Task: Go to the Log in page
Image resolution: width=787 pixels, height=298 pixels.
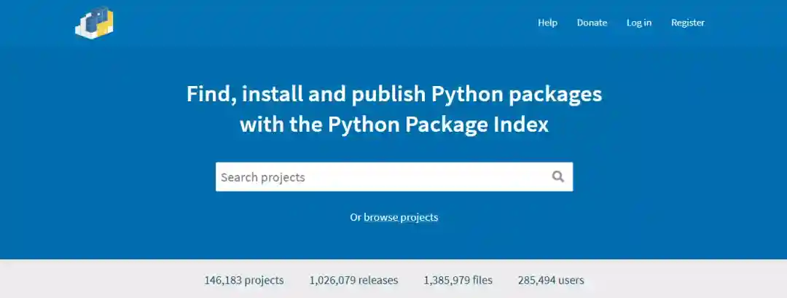Action: click(638, 23)
